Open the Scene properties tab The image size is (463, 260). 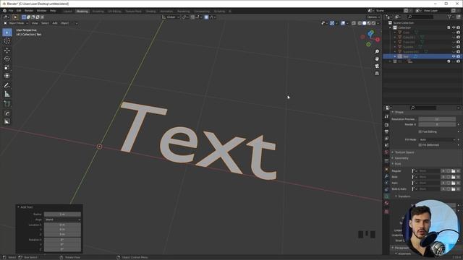[386, 145]
